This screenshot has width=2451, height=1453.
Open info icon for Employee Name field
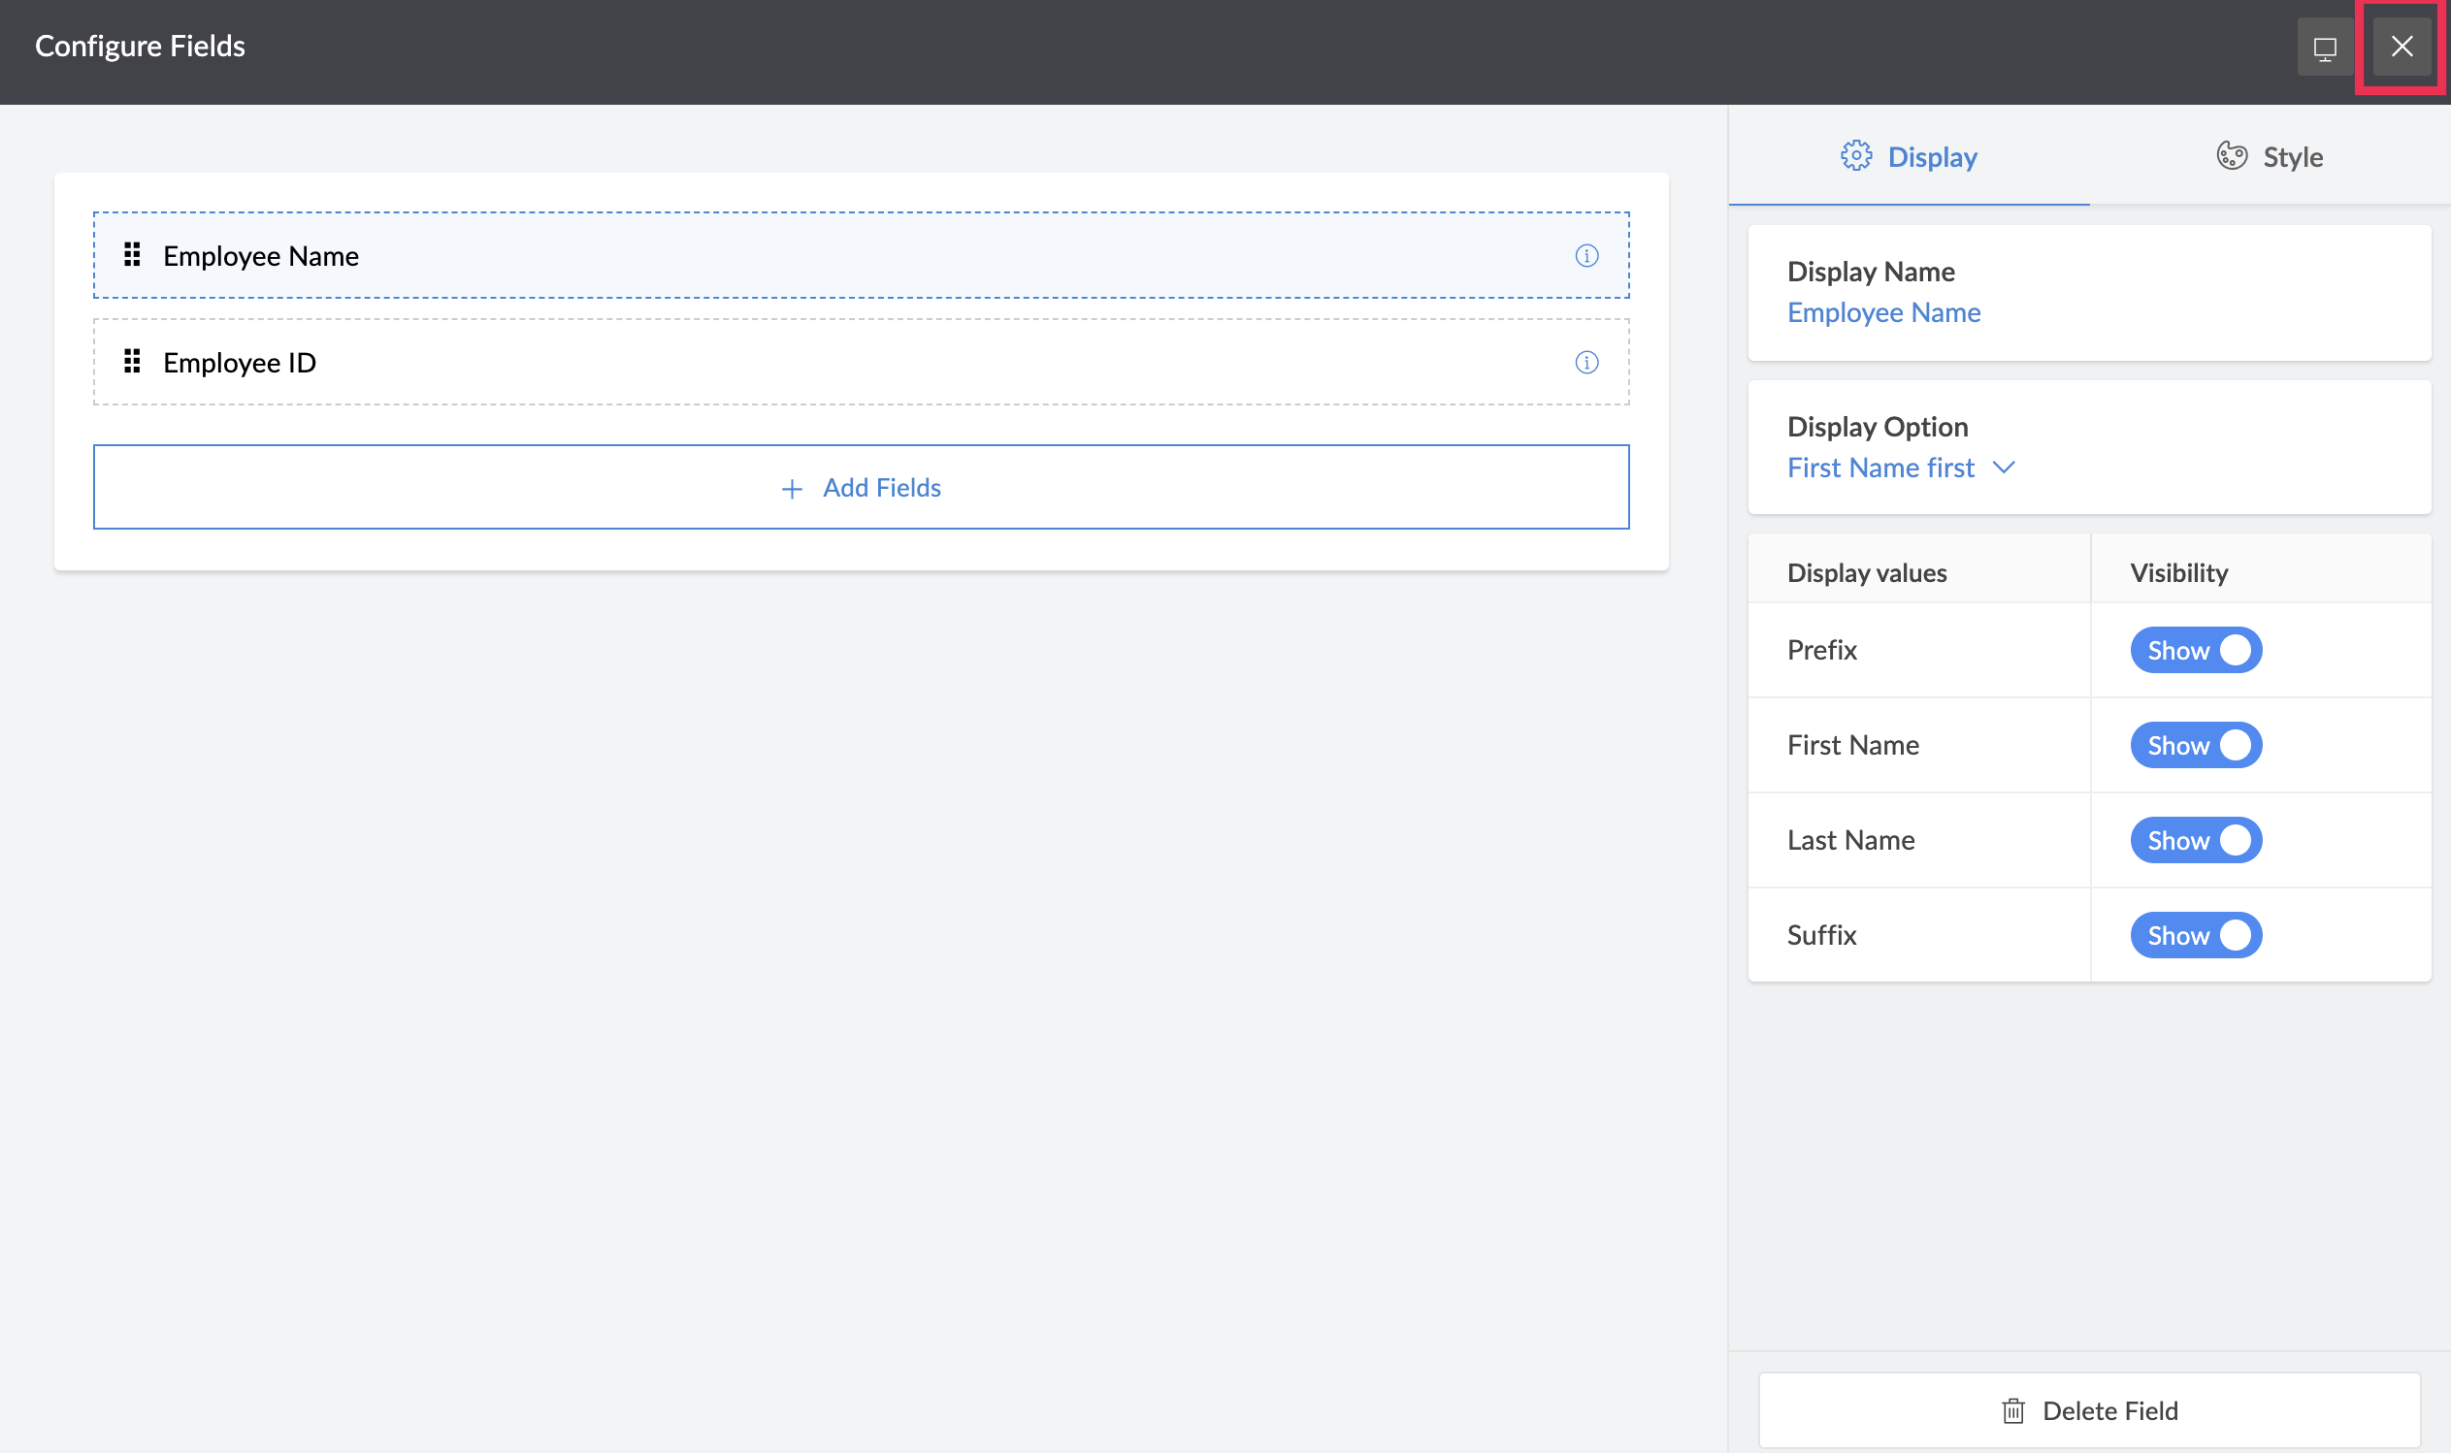click(1586, 255)
